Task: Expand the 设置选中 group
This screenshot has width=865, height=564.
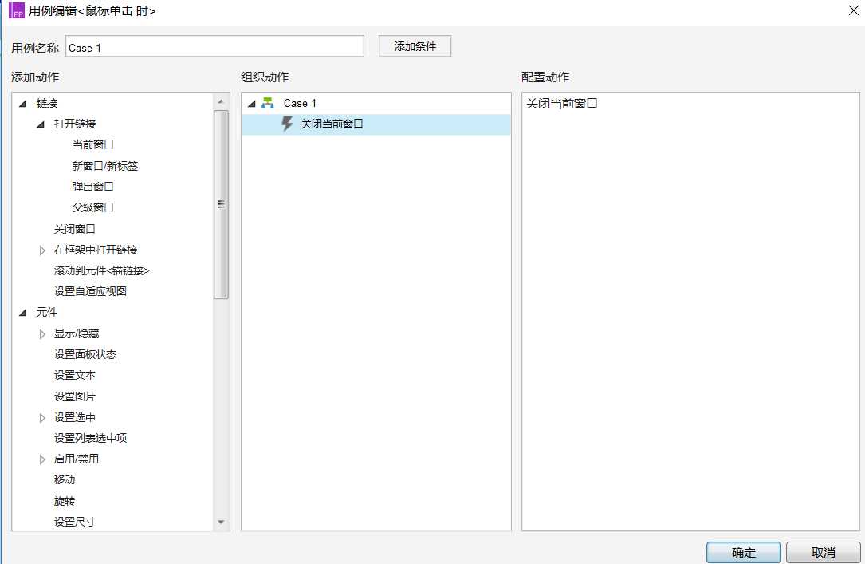Action: (42, 418)
